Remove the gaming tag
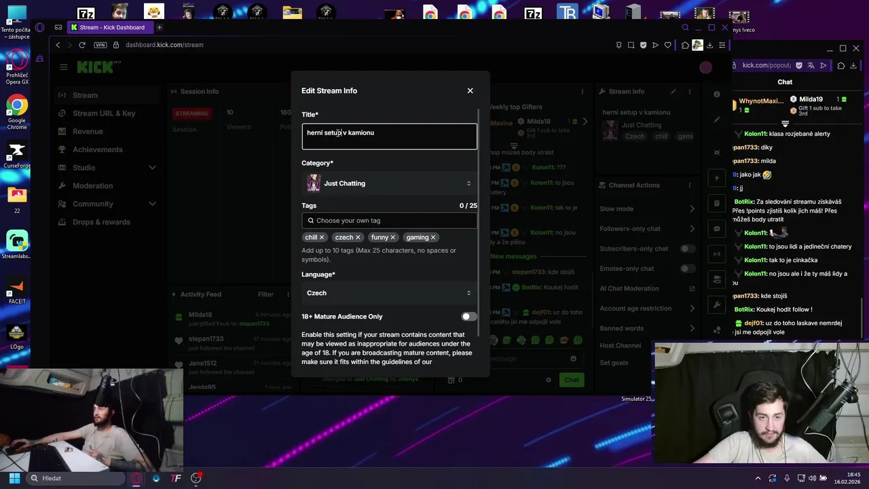The image size is (869, 489). pyautogui.click(x=432, y=237)
